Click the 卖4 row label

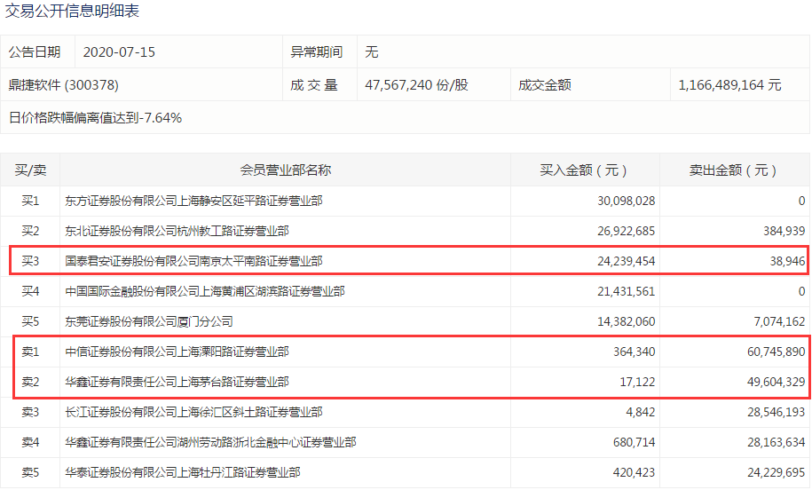coord(30,442)
